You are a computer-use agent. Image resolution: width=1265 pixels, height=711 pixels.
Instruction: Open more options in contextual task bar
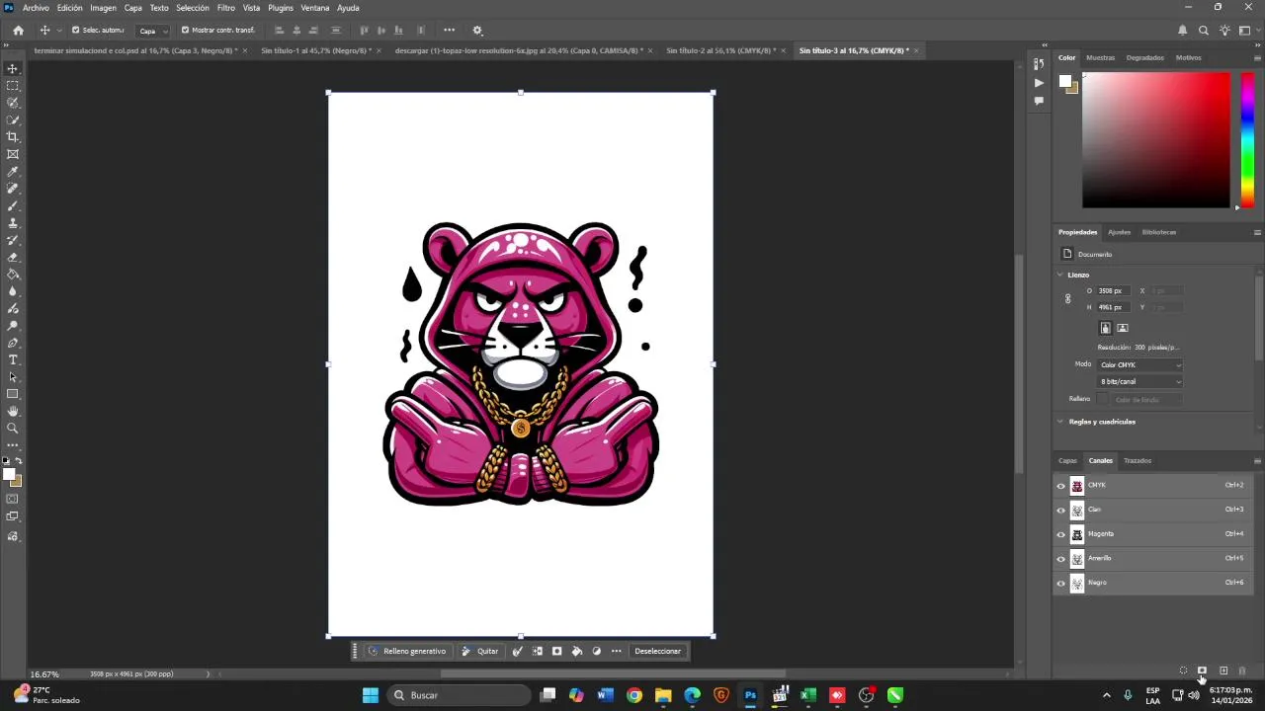617,651
